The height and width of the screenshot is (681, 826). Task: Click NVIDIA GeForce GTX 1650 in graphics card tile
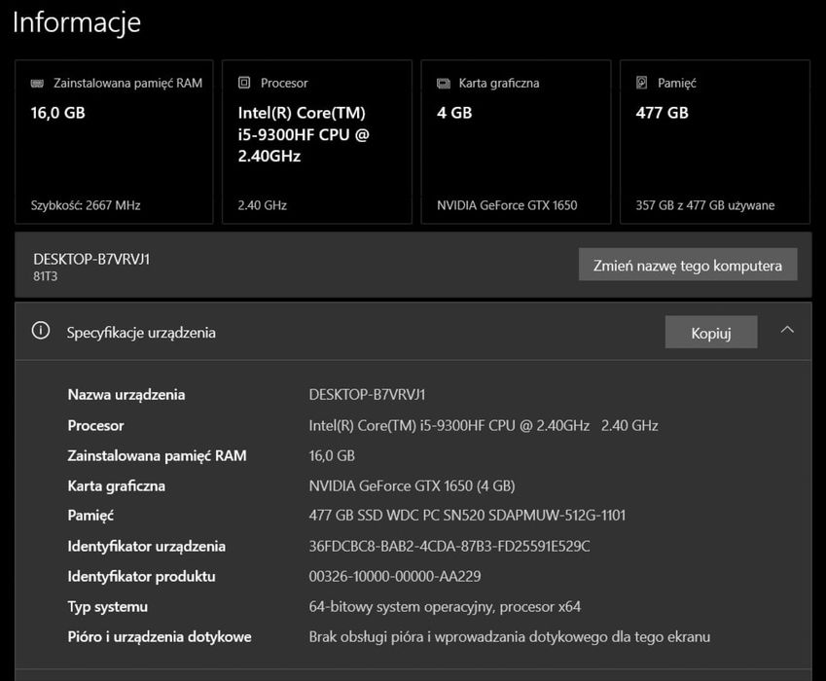pyautogui.click(x=507, y=205)
